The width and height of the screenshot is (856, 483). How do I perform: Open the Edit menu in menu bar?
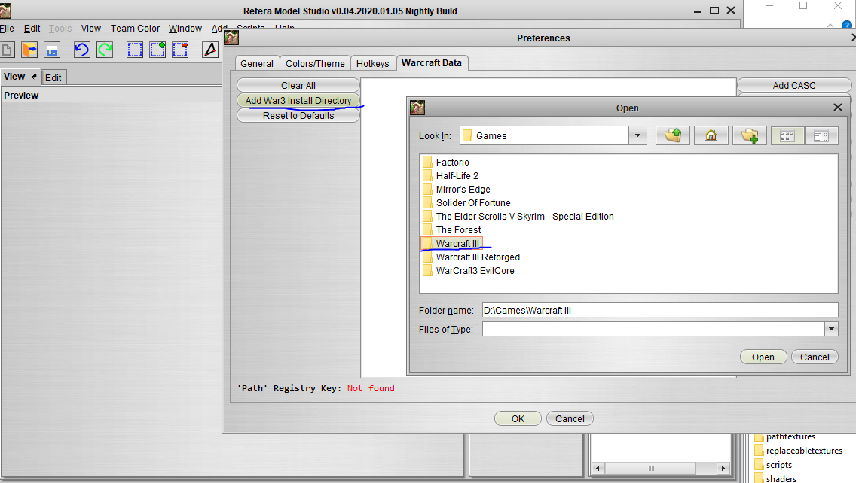[32, 29]
